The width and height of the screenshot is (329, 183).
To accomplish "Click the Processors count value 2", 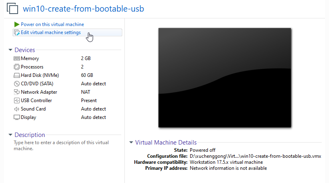I will [x=82, y=67].
